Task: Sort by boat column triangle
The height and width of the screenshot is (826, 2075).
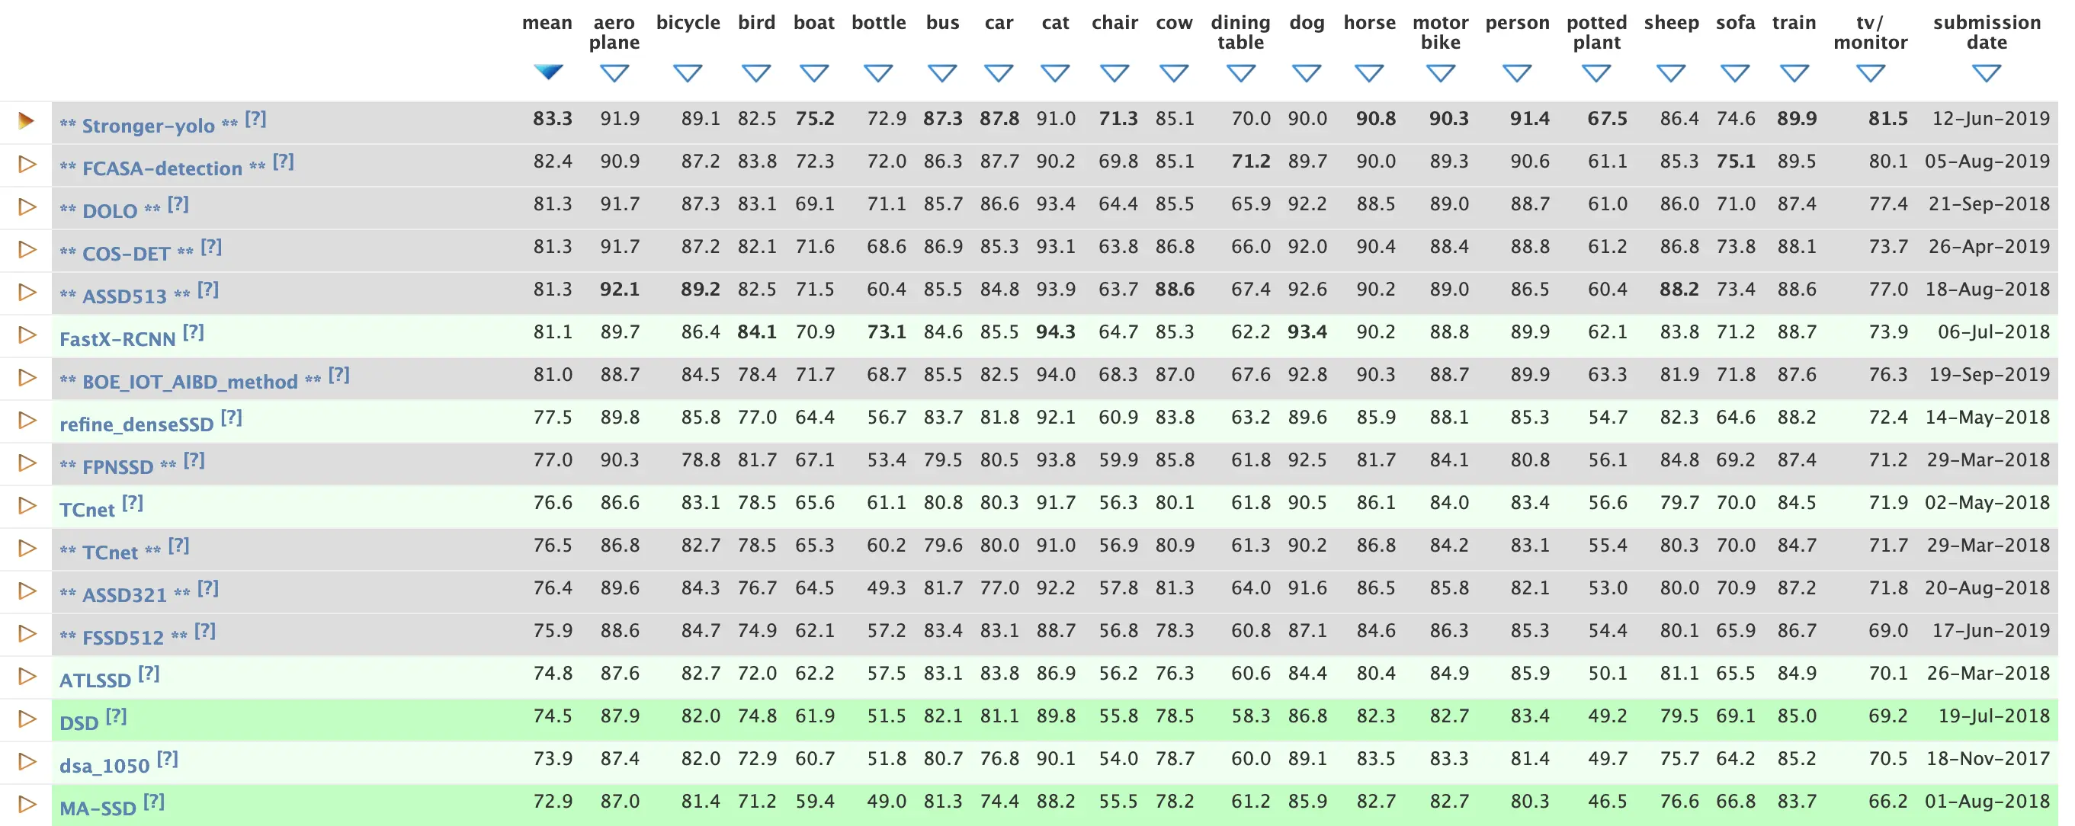Action: 813,73
